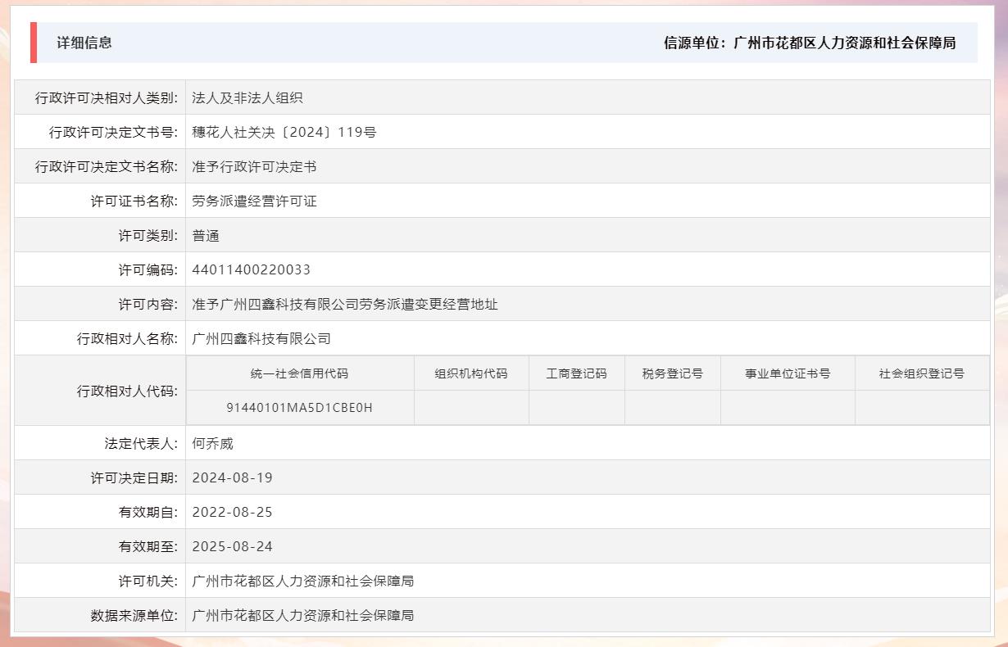The height and width of the screenshot is (647, 1008).
Task: Select 数据来源单位 value 广州市花都区人力资源和社会保障局
Action: click(303, 615)
